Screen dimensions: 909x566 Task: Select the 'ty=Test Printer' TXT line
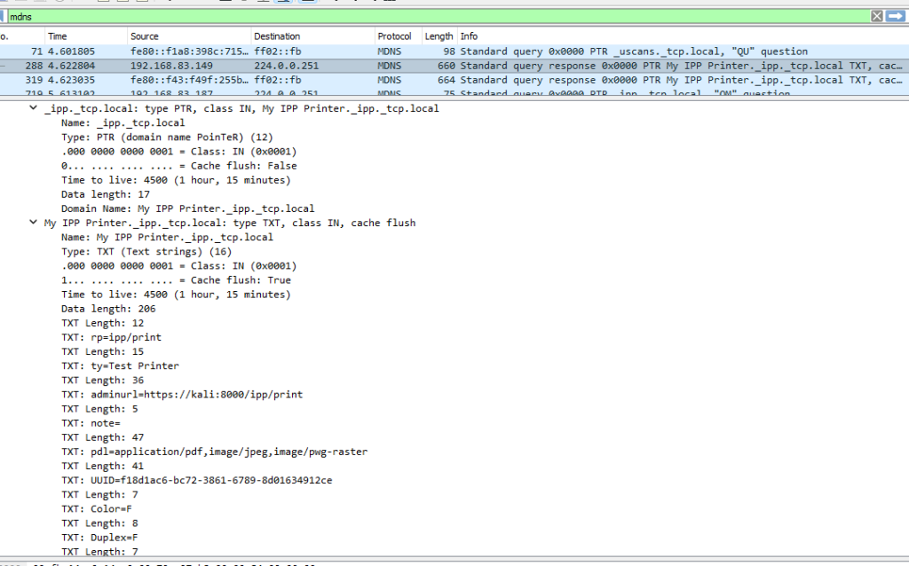(x=120, y=366)
